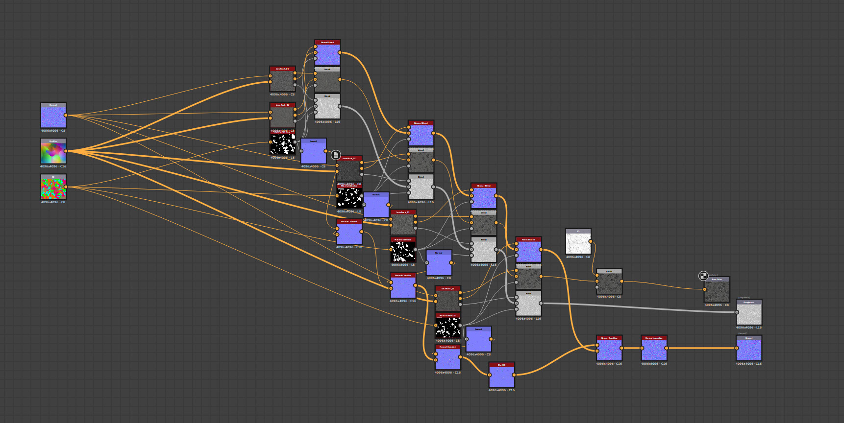Image resolution: width=844 pixels, height=423 pixels.
Task: Click the output connector of Position input node
Action: click(66, 151)
